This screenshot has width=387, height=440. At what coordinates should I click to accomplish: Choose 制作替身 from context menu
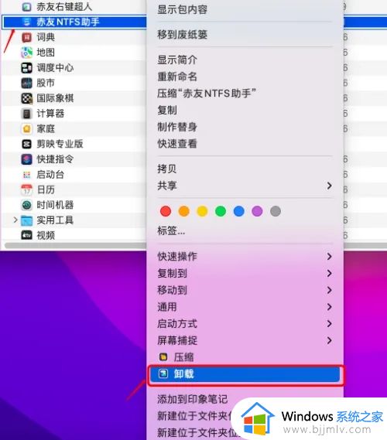coord(177,127)
